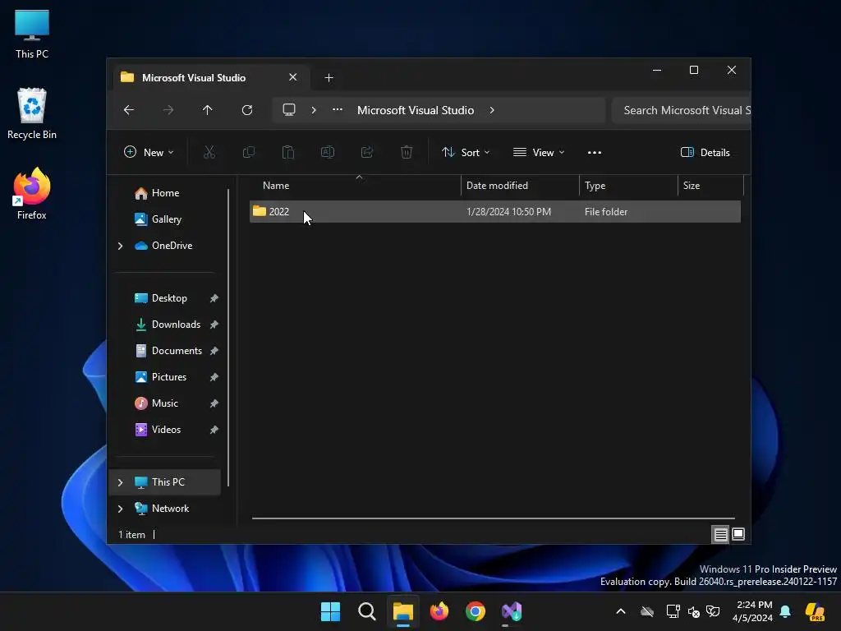Click Microsoft Visual Studio breadcrumb
Image resolution: width=841 pixels, height=631 pixels.
click(x=416, y=110)
